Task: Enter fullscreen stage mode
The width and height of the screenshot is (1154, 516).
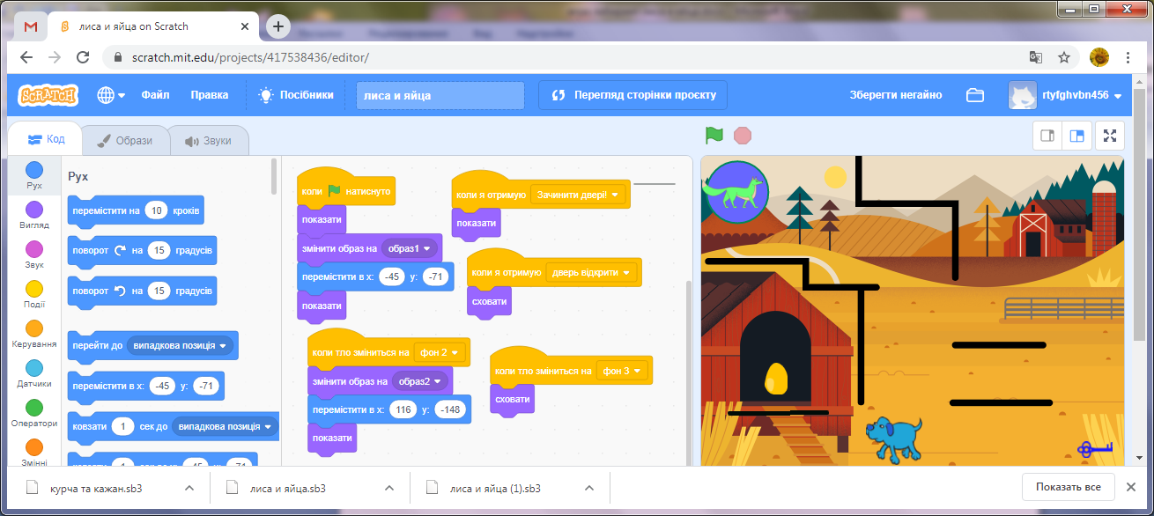Action: 1110,136
